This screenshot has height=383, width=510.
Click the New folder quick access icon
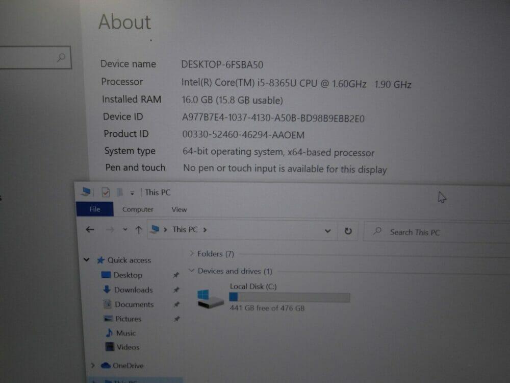(x=120, y=192)
